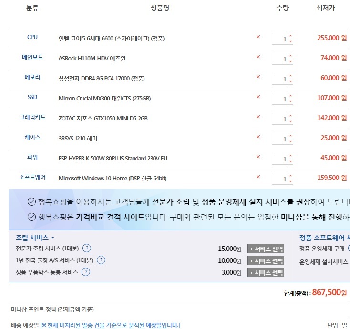350x329 pixels.
Task: Decrease graphics card quantity with down arrow
Action: (290, 121)
